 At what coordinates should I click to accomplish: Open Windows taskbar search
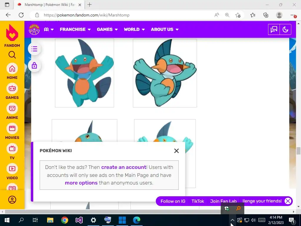coord(21,220)
